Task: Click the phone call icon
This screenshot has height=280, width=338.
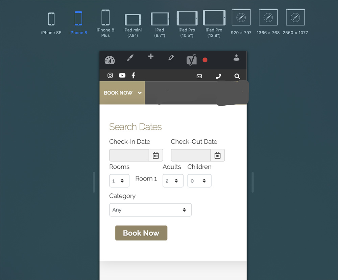Action: [218, 76]
